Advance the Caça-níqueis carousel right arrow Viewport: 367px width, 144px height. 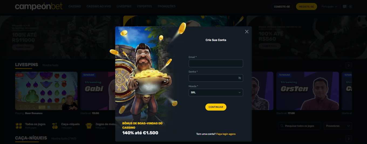[x=349, y=139]
